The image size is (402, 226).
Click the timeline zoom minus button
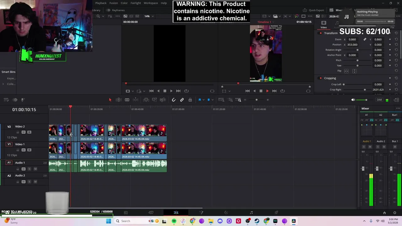pos(245,100)
